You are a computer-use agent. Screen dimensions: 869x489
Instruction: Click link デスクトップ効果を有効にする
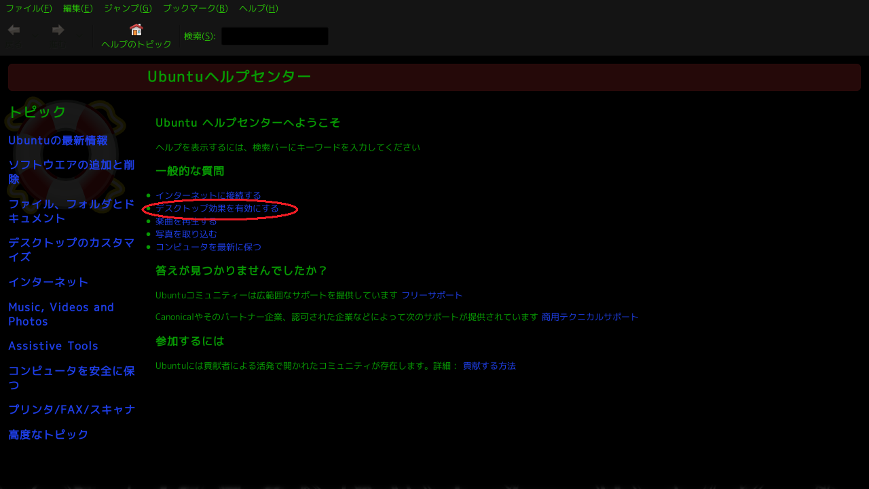[217, 208]
